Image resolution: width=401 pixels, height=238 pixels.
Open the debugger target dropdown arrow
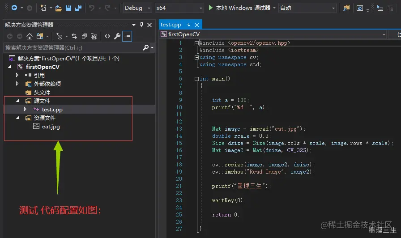[x=274, y=8]
